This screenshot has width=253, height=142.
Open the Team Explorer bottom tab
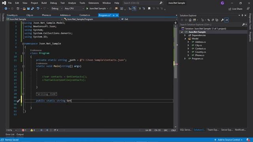point(213,130)
